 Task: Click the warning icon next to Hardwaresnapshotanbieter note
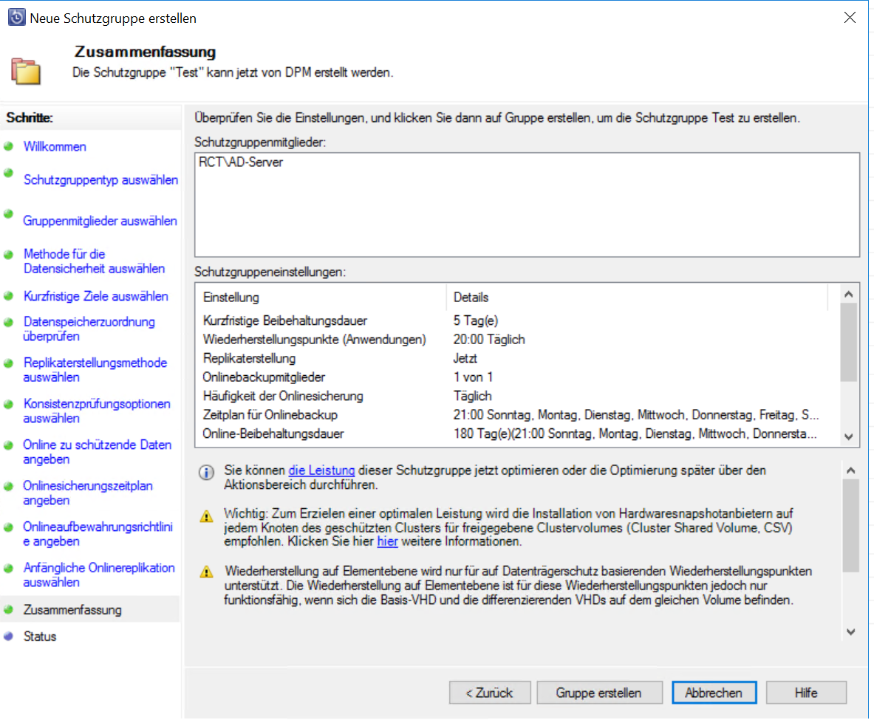206,516
